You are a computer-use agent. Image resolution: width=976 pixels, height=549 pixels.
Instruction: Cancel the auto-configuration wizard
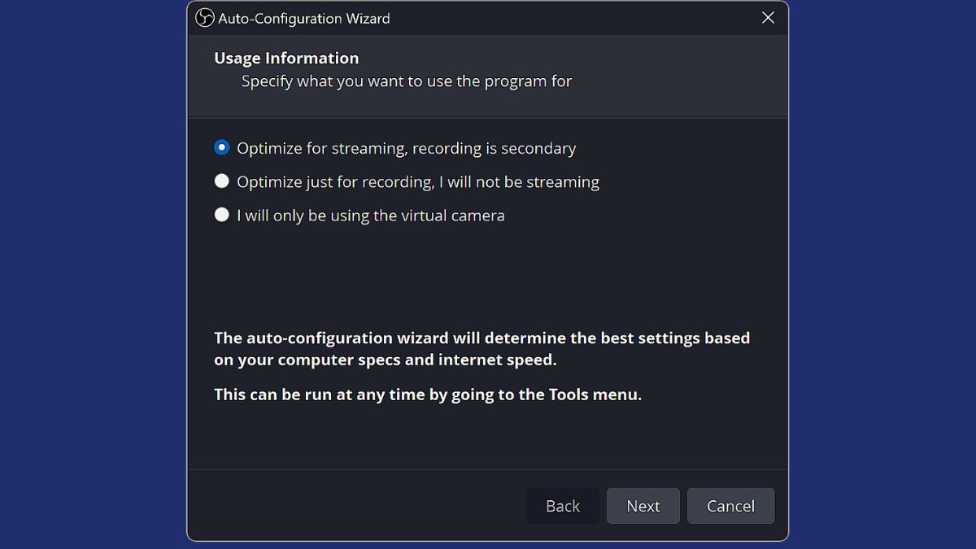coord(730,506)
